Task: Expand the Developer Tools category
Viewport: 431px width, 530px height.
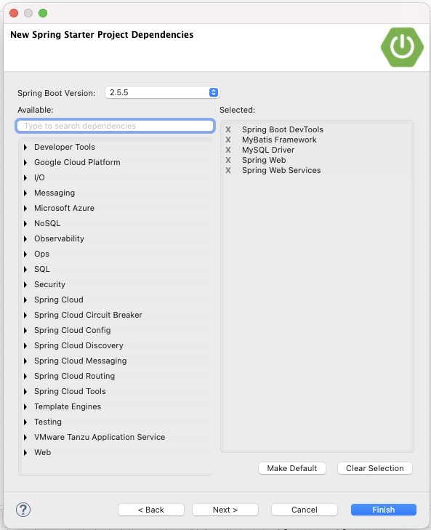Action: [25, 147]
